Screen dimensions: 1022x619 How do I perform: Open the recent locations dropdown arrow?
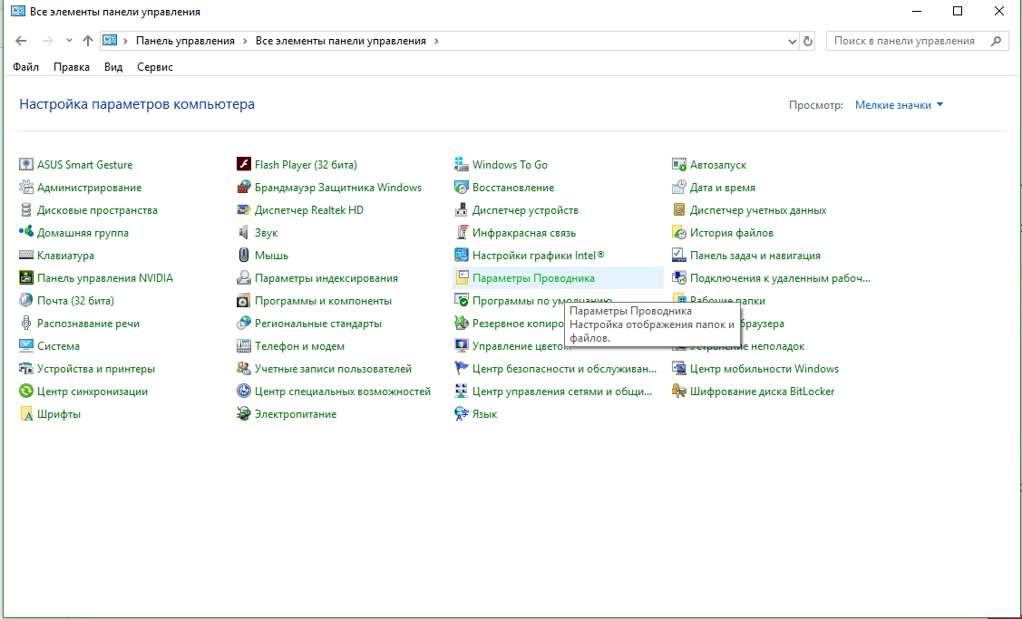click(69, 41)
